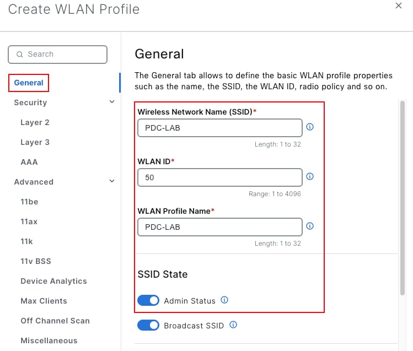Image resolution: width=413 pixels, height=351 pixels.
Task: Collapse the Advanced section chevron
Action: pyautogui.click(x=112, y=181)
